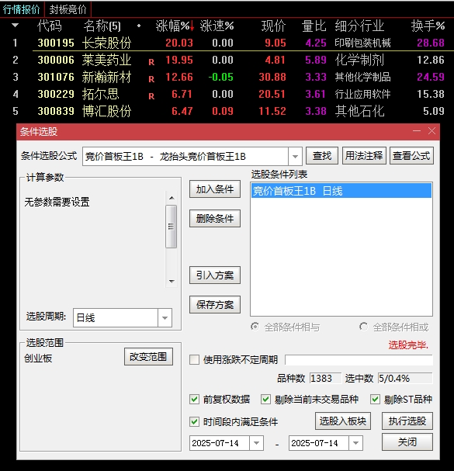Switch to the 封板竞价 tab
The image size is (454, 471).
68,9
